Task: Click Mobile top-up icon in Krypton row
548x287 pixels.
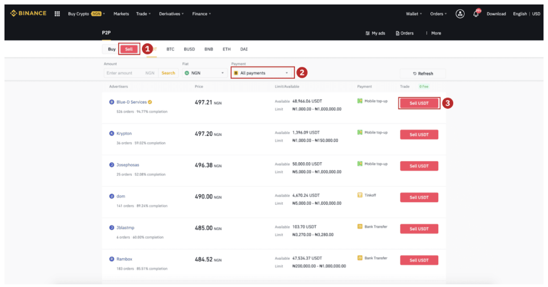Action: coord(360,132)
